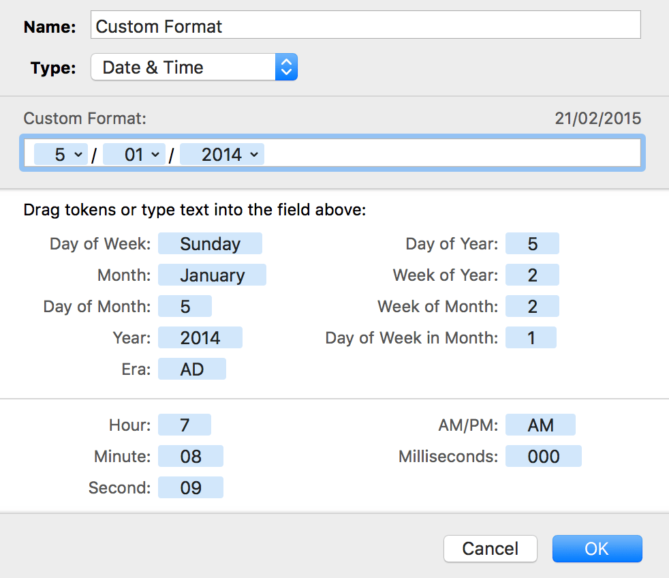This screenshot has height=578, width=669.
Task: Confirm with the OK button
Action: 597,548
